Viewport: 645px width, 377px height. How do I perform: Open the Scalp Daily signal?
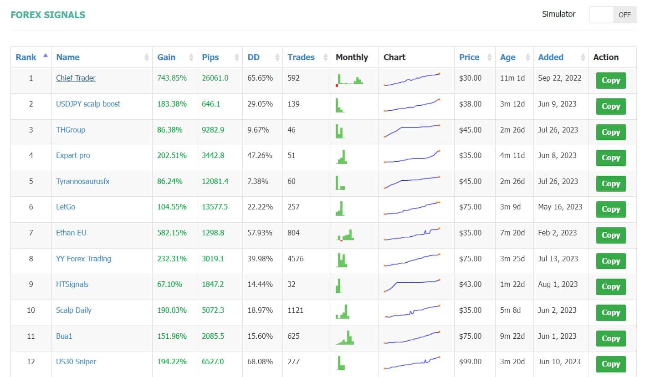[74, 310]
